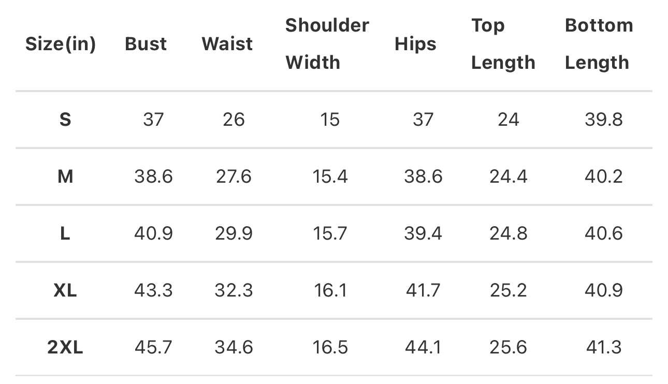Viewport: 668px width, 384px height.
Task: Click the Bottom Length header
Action: tap(599, 44)
